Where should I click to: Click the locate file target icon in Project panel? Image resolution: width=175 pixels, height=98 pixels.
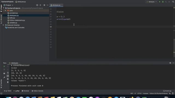[37, 5]
